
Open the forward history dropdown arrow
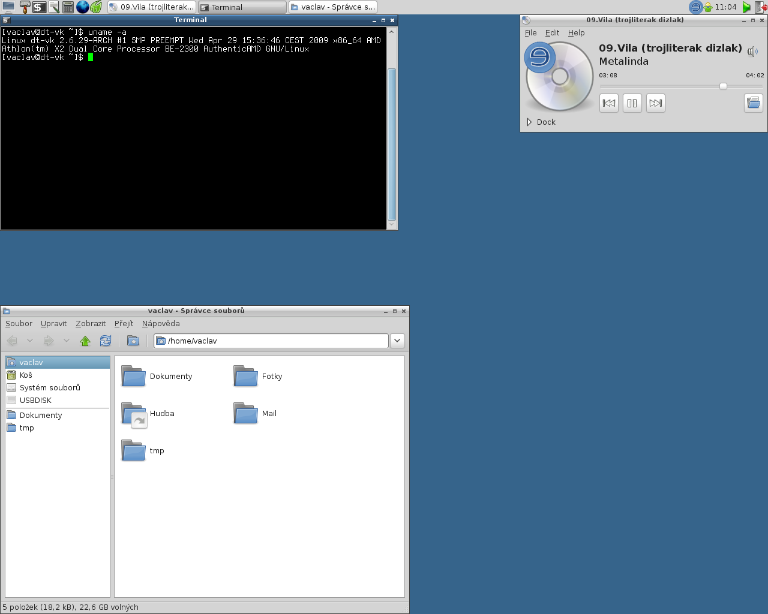coord(66,341)
